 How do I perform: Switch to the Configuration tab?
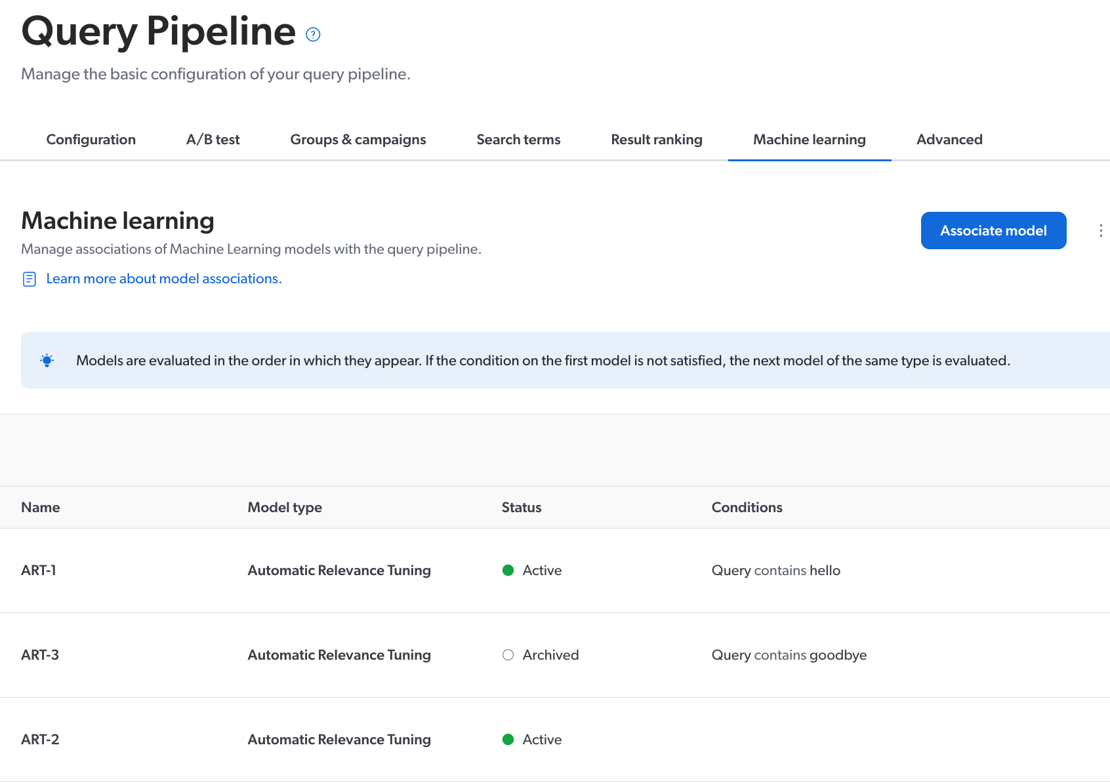pyautogui.click(x=91, y=140)
